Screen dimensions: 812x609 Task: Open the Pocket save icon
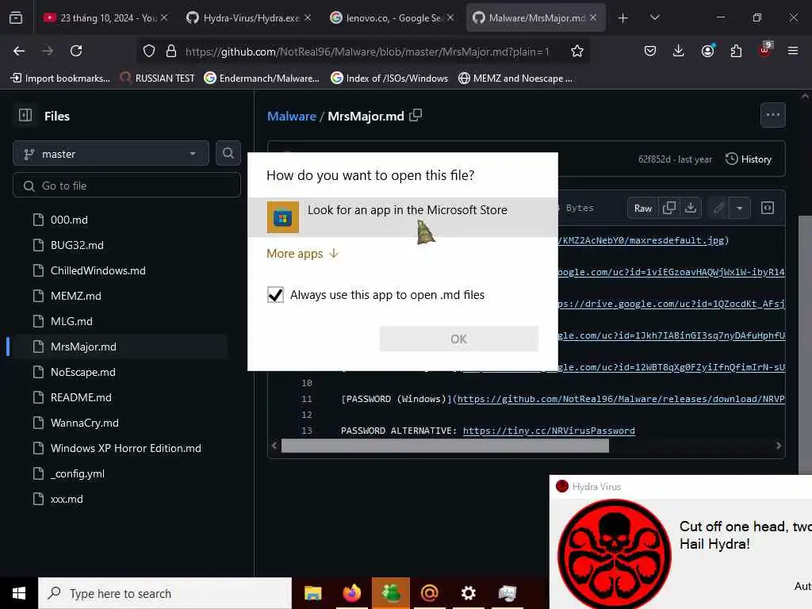tap(650, 51)
